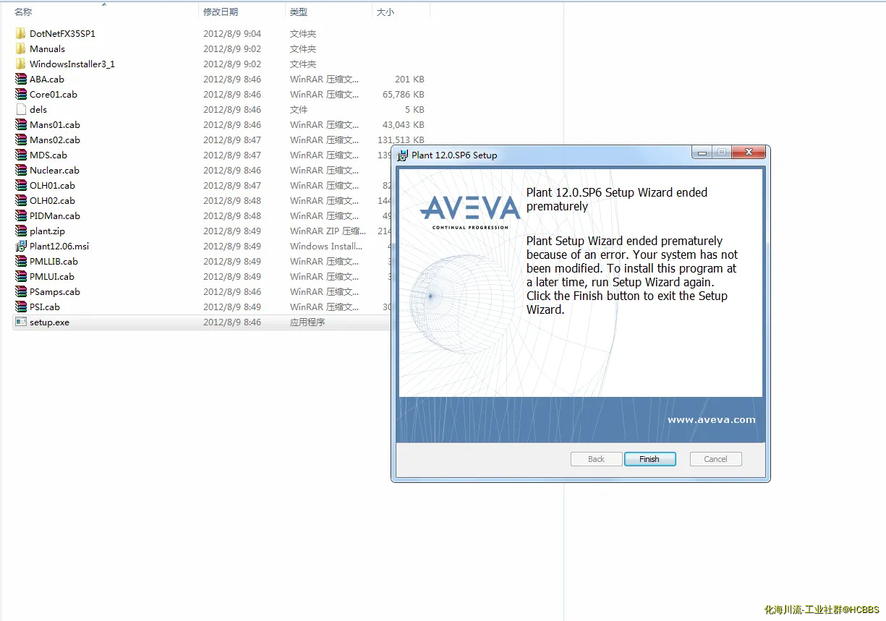Click the PSamps.cab archive icon
886x621 pixels.
pos(20,291)
